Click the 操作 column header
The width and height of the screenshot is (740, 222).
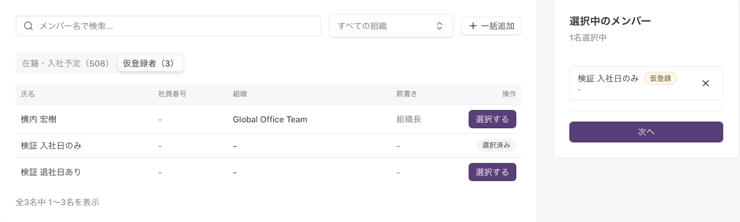click(x=509, y=94)
